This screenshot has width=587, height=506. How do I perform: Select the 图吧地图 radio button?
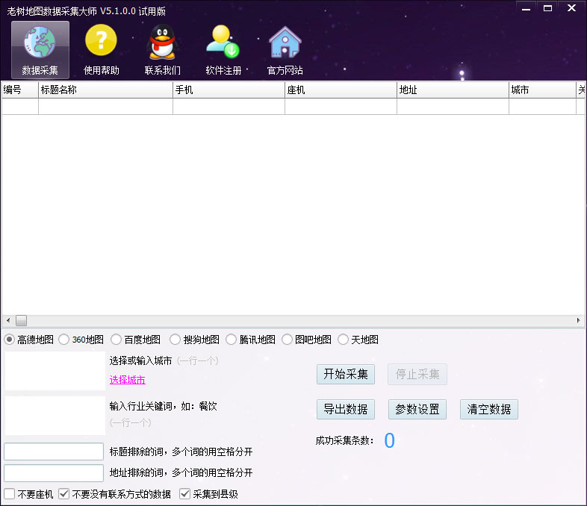tap(287, 340)
